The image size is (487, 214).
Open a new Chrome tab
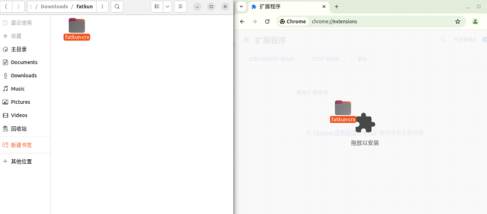click(x=336, y=6)
